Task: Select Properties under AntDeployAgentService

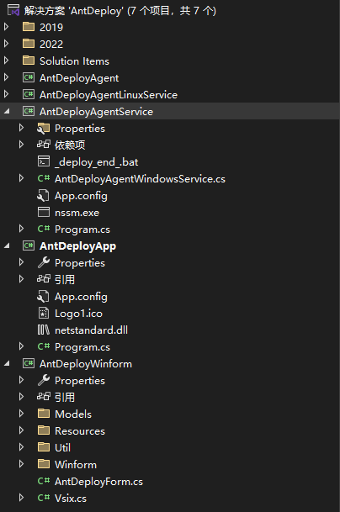Action: point(80,129)
